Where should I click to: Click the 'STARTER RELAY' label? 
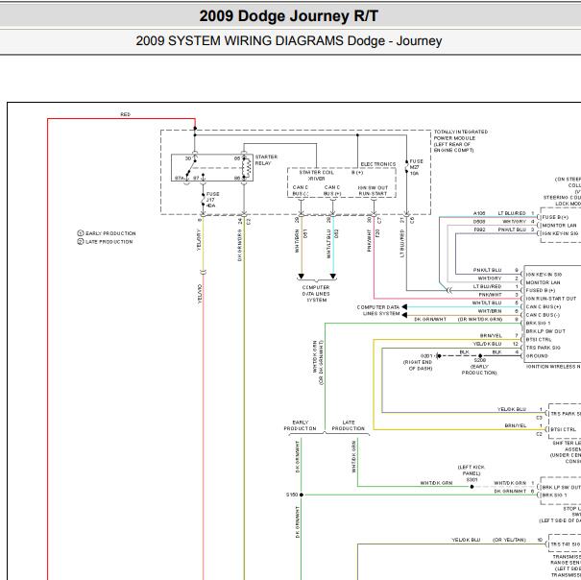pyautogui.click(x=266, y=160)
